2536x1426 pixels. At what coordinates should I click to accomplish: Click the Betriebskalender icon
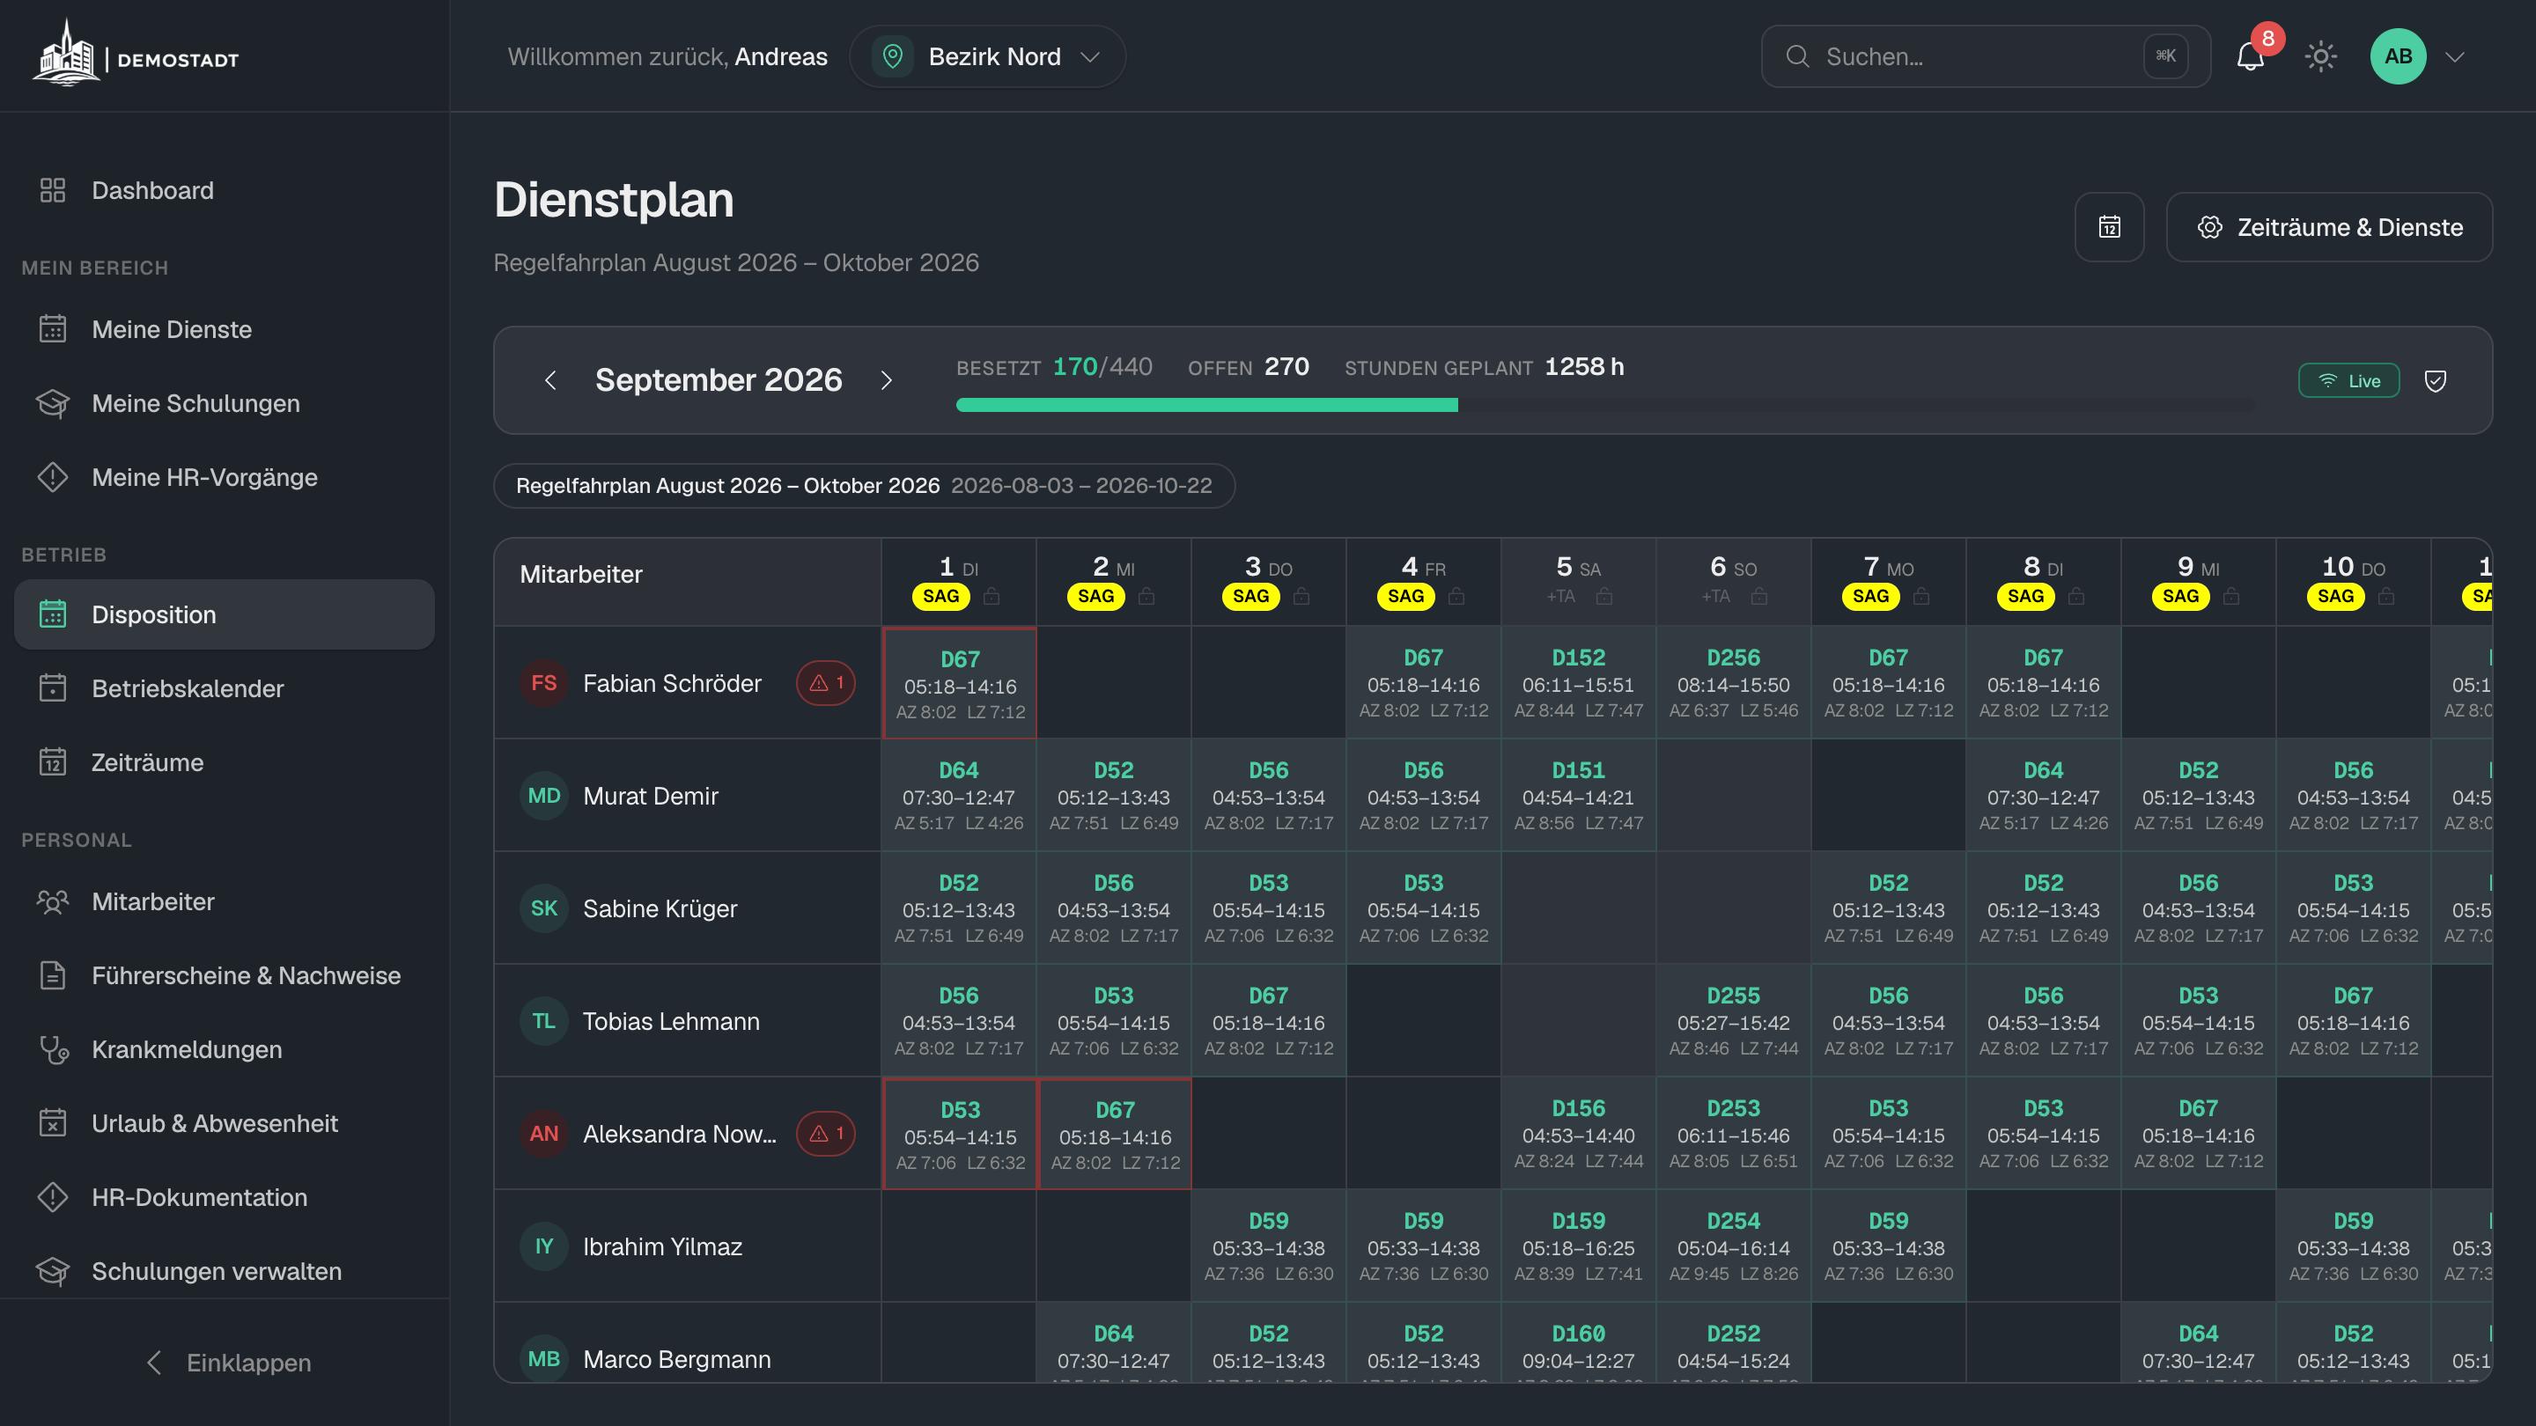click(52, 687)
